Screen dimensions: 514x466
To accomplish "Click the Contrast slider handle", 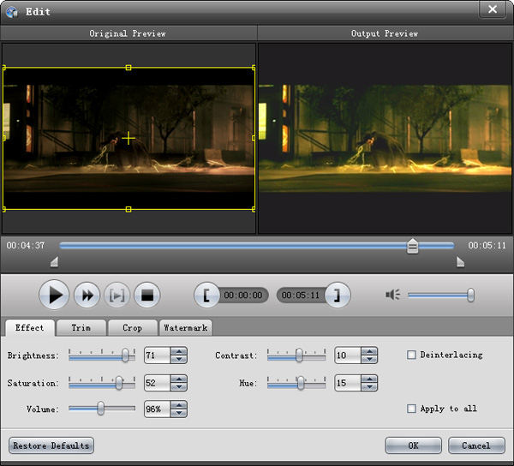I will click(299, 355).
